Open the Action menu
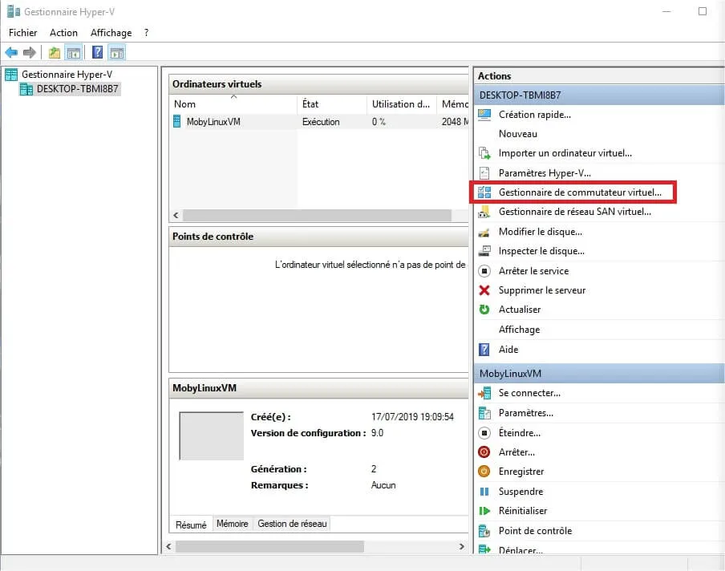 [64, 33]
